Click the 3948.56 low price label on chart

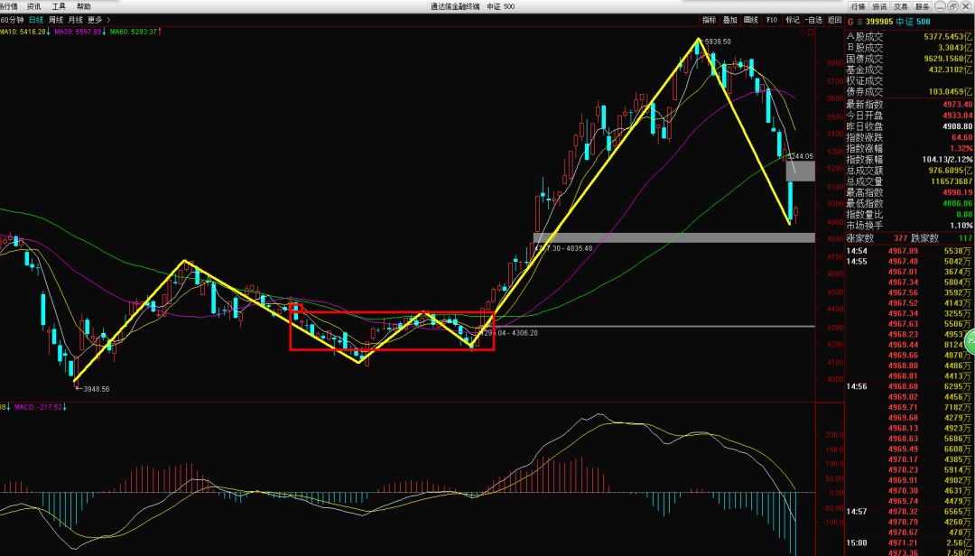[x=97, y=389]
